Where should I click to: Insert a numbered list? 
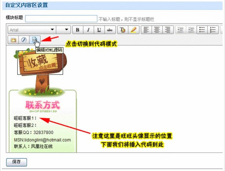coord(213,30)
